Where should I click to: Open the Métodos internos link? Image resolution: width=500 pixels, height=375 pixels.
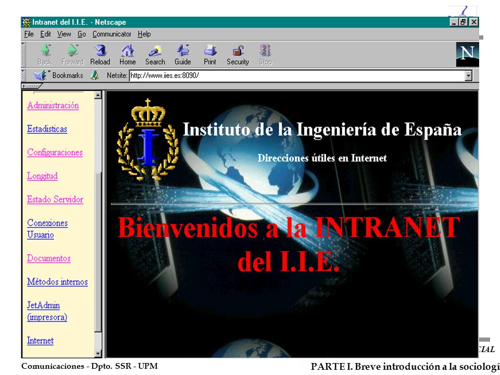(57, 282)
